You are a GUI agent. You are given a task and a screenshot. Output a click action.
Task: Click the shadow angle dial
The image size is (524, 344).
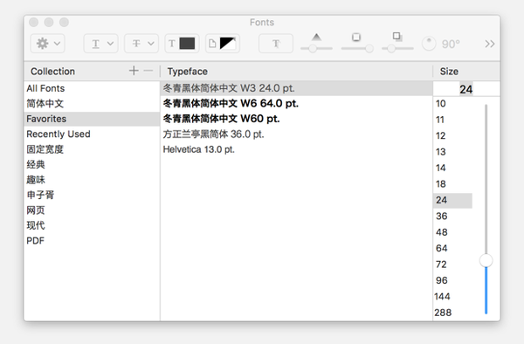(x=429, y=44)
